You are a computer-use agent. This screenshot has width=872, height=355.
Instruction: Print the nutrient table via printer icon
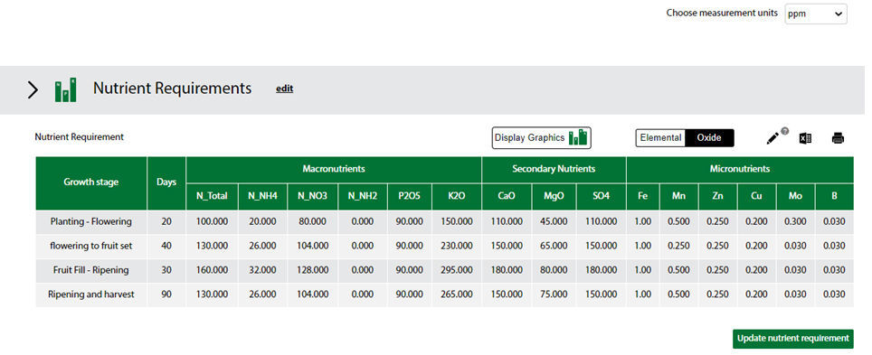pyautogui.click(x=838, y=138)
